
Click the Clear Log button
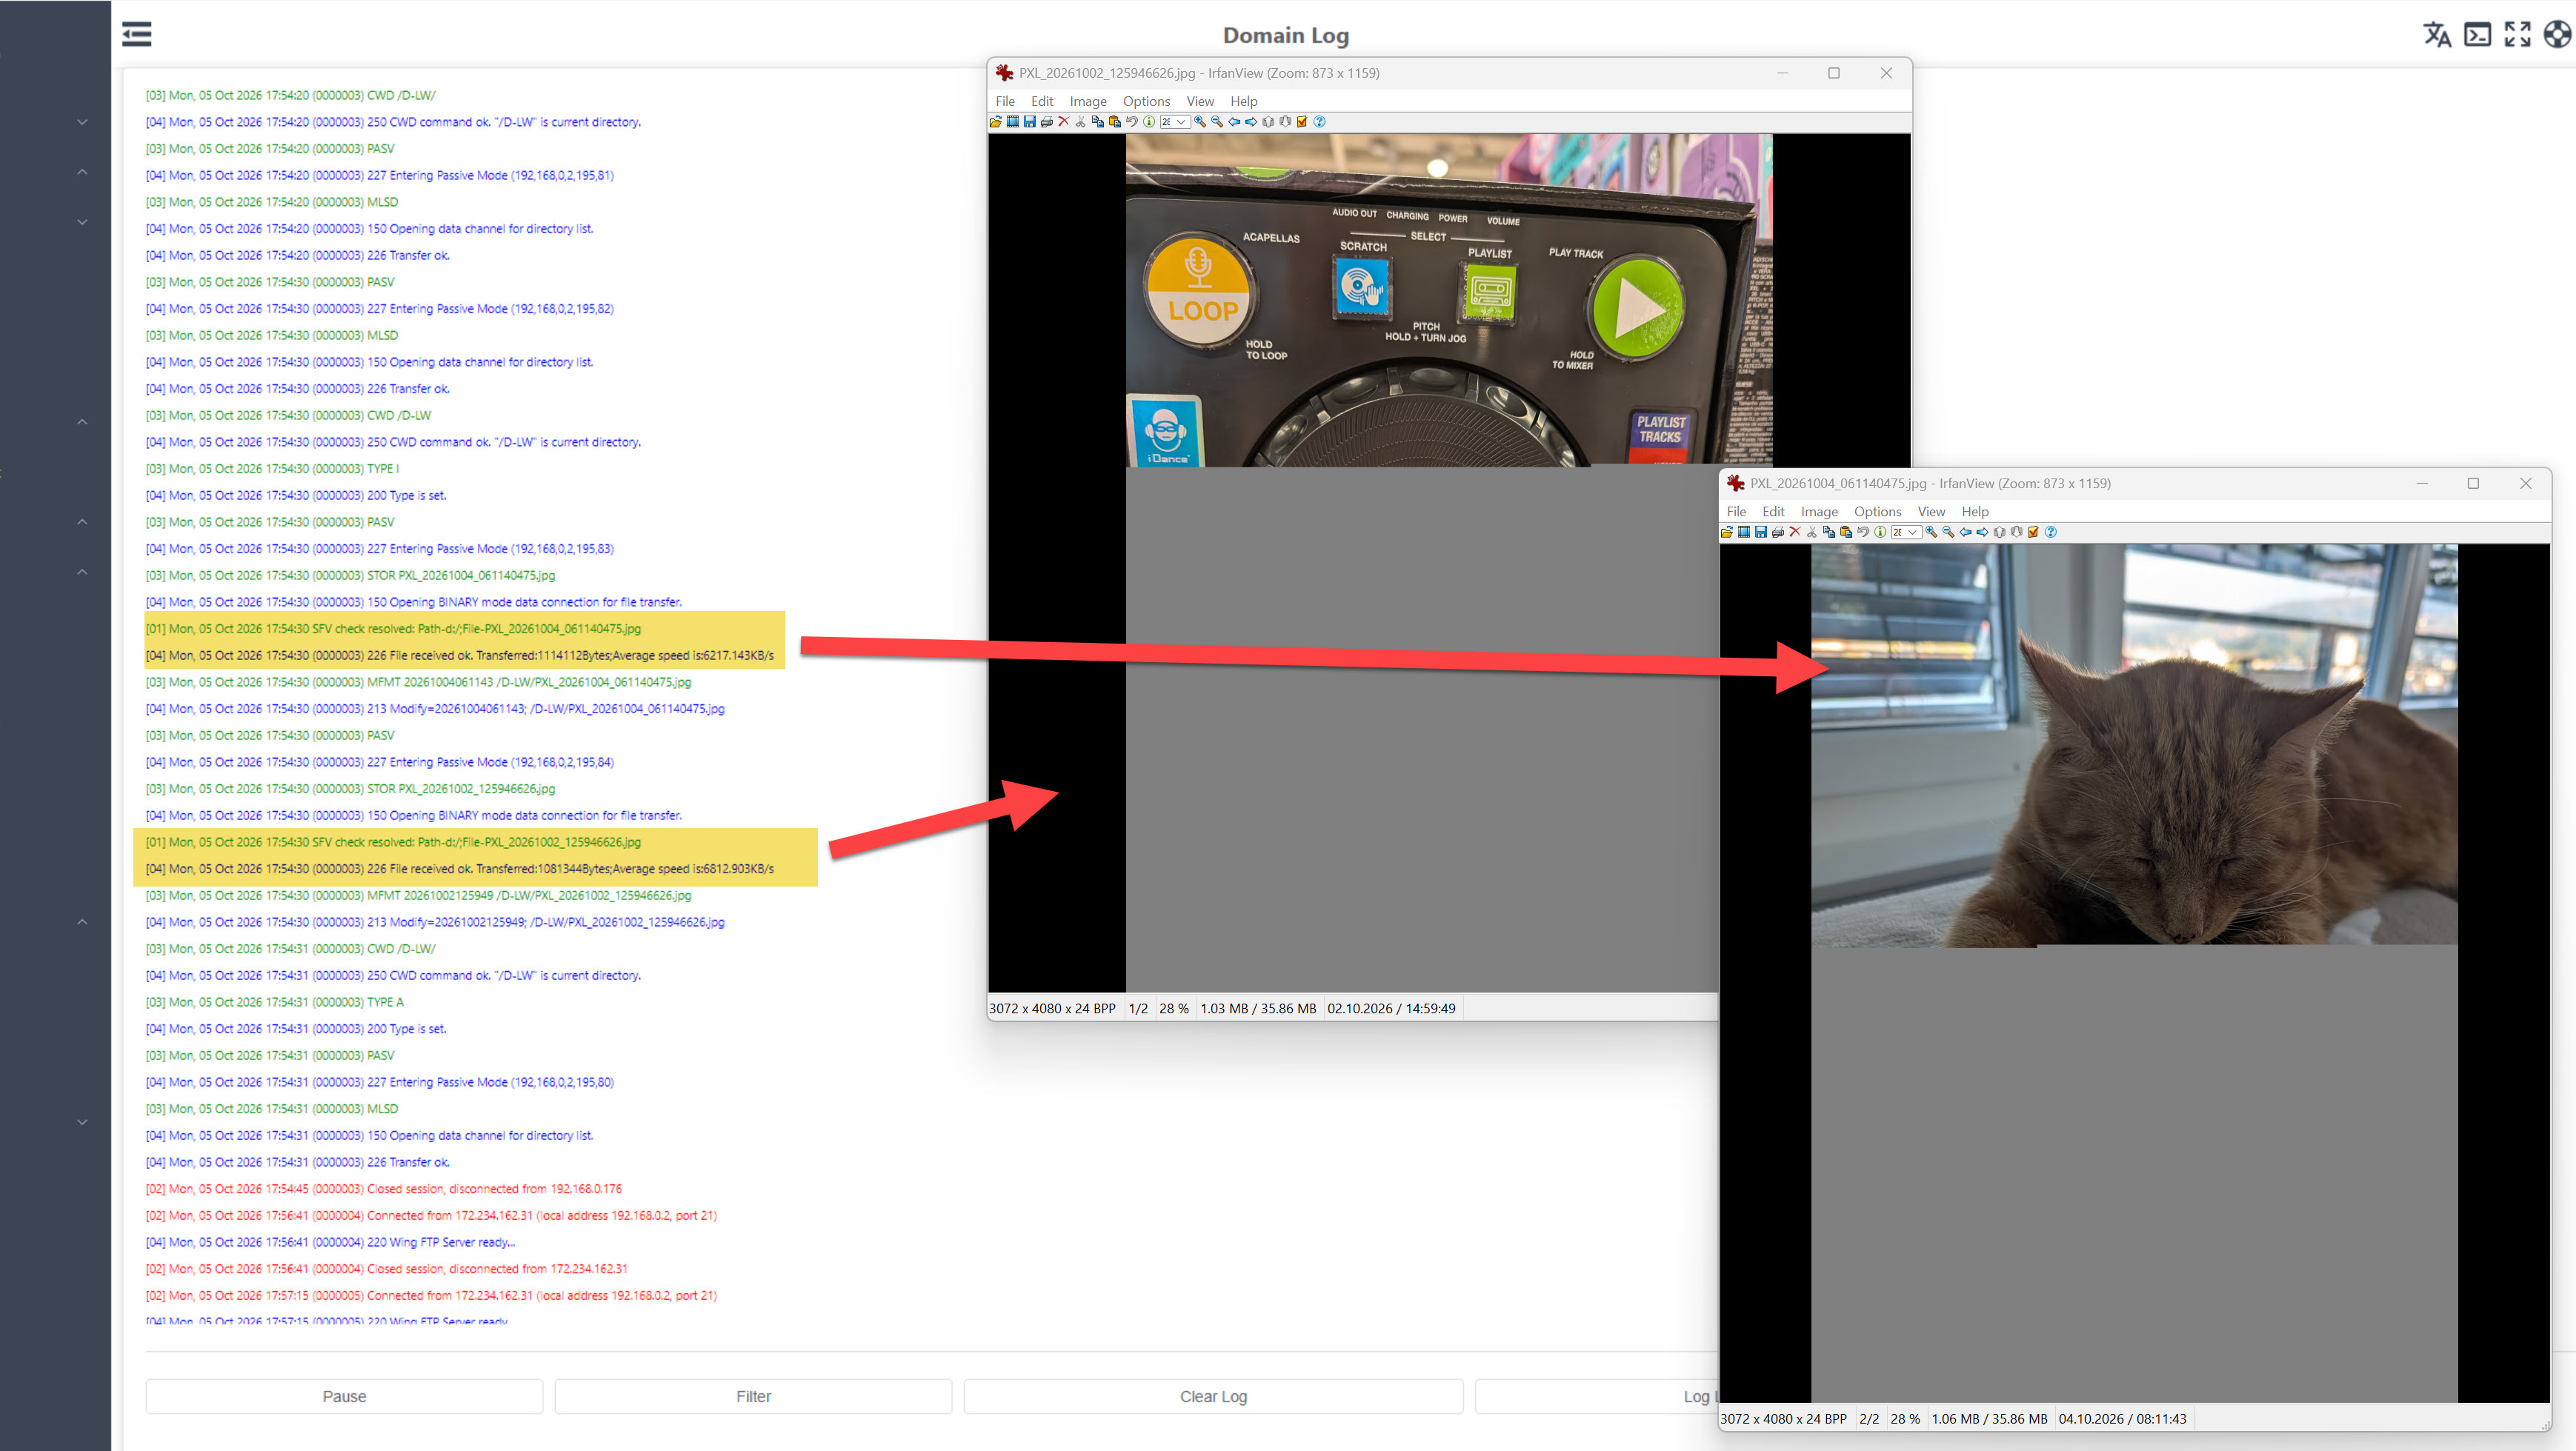[1213, 1397]
